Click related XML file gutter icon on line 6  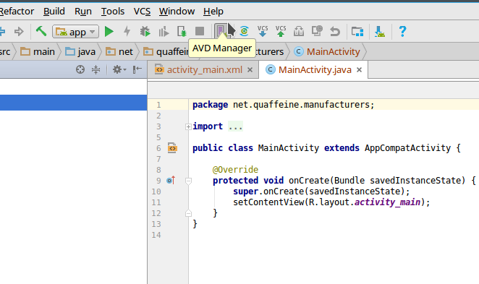pyautogui.click(x=172, y=148)
